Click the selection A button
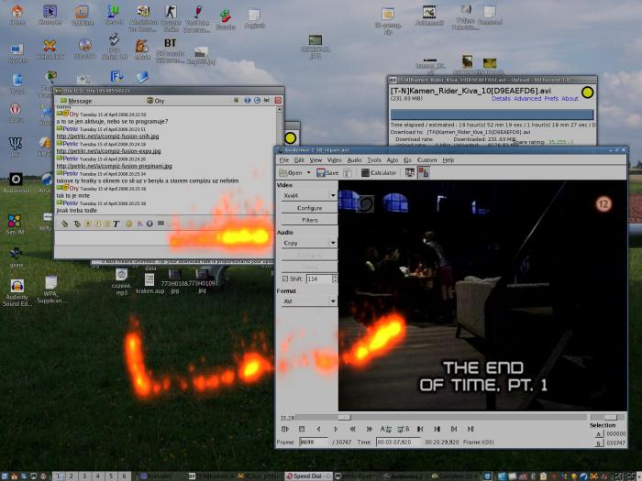642x481 pixels. tap(599, 434)
